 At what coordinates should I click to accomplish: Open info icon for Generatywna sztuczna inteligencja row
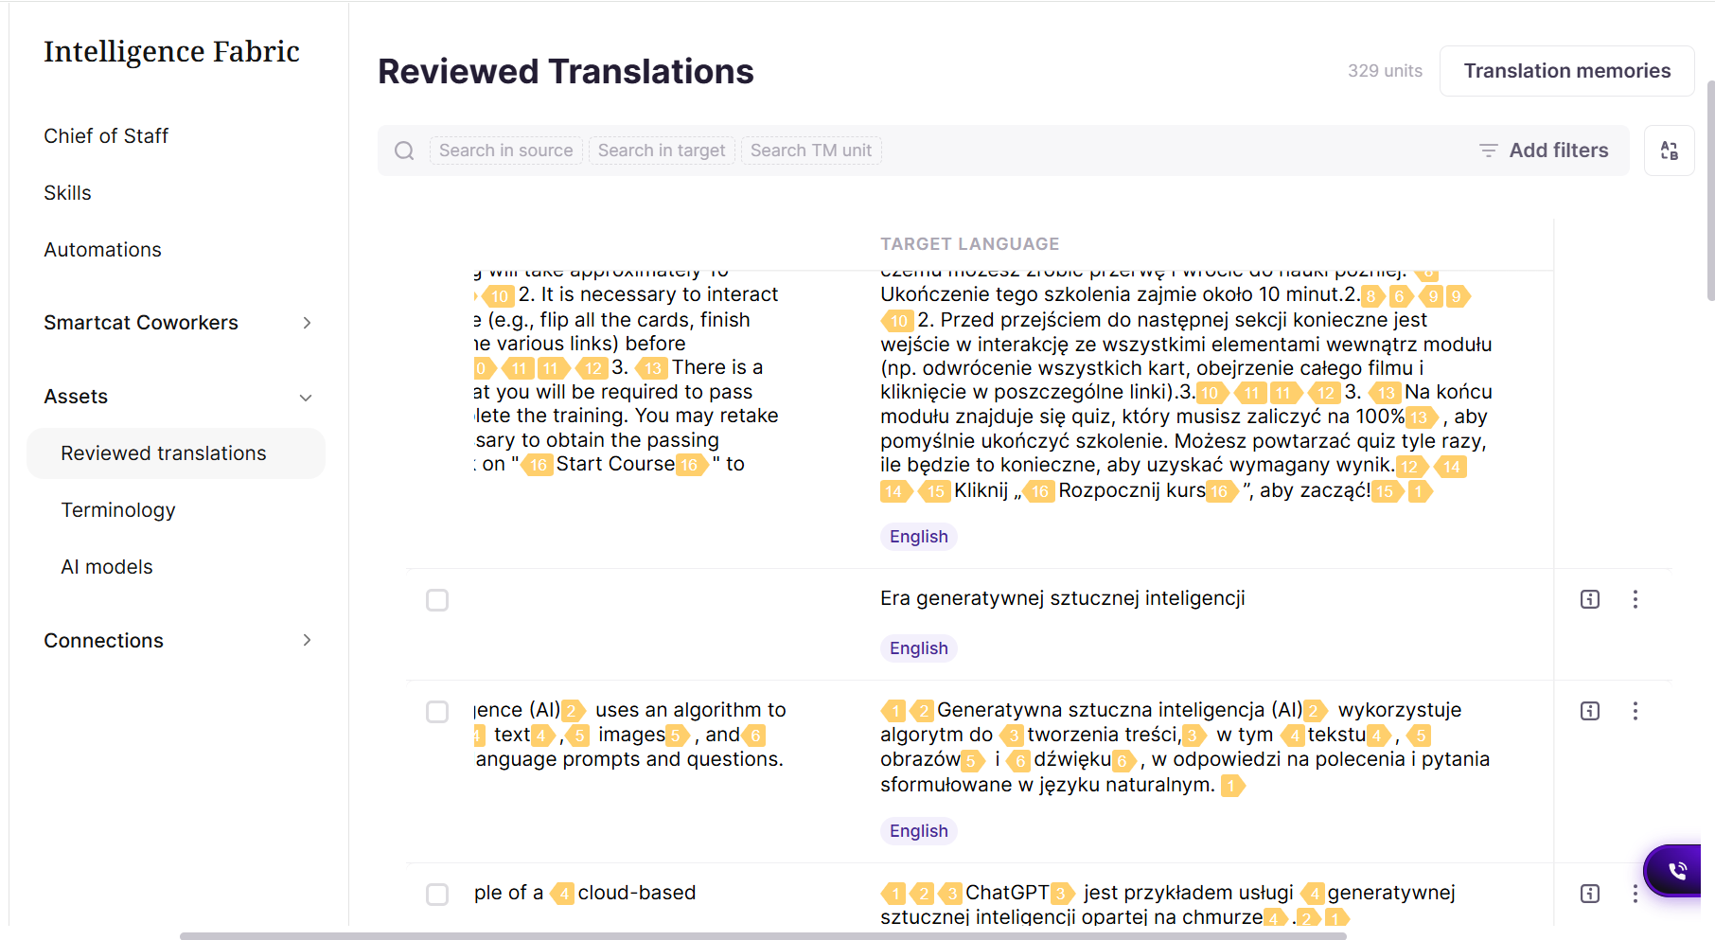point(1590,711)
